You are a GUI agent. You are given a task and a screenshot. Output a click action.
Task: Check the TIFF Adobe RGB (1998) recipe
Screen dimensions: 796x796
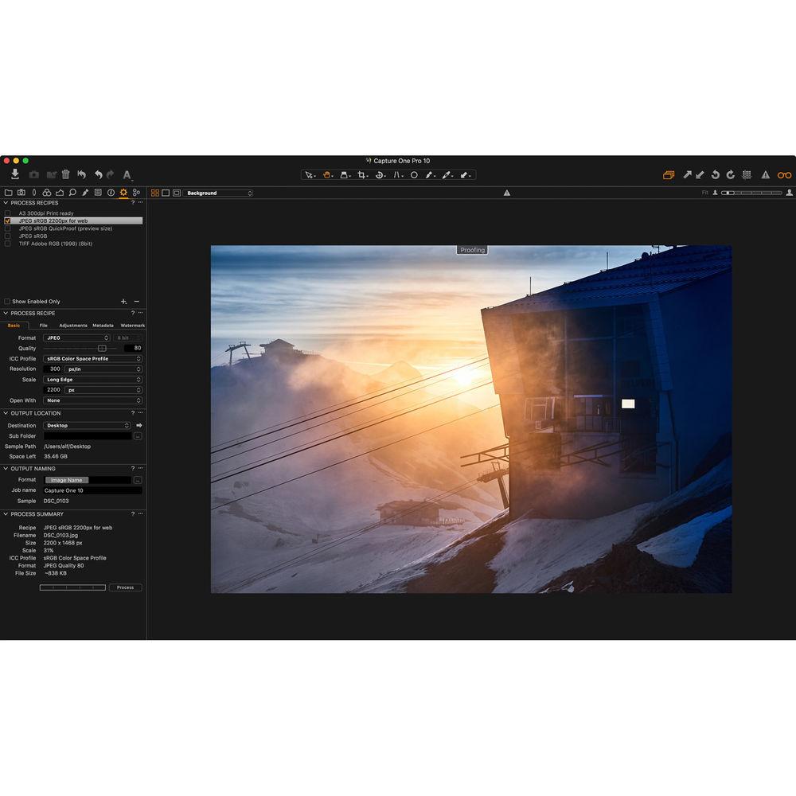click(x=6, y=244)
